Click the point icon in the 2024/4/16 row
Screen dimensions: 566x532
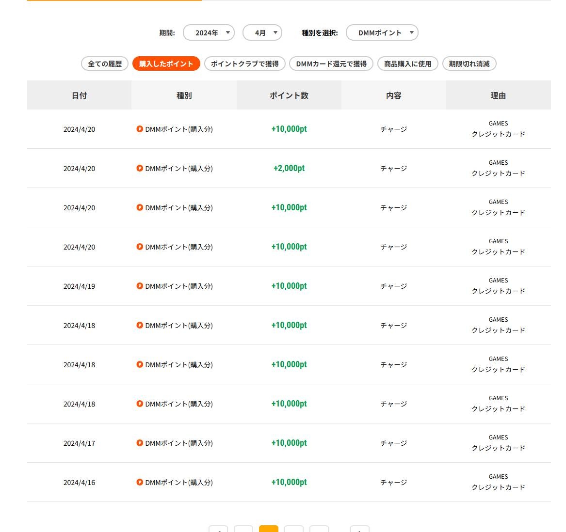point(140,482)
